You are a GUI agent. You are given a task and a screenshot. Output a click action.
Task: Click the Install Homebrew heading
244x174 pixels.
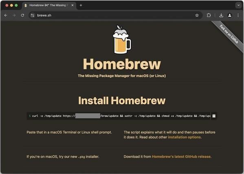122,100
